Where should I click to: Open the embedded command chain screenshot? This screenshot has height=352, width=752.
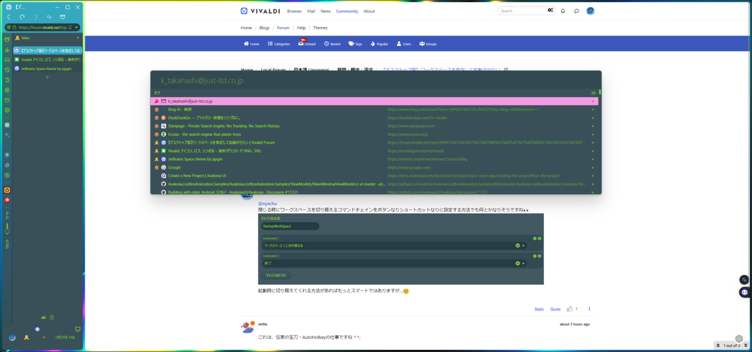[x=401, y=249]
